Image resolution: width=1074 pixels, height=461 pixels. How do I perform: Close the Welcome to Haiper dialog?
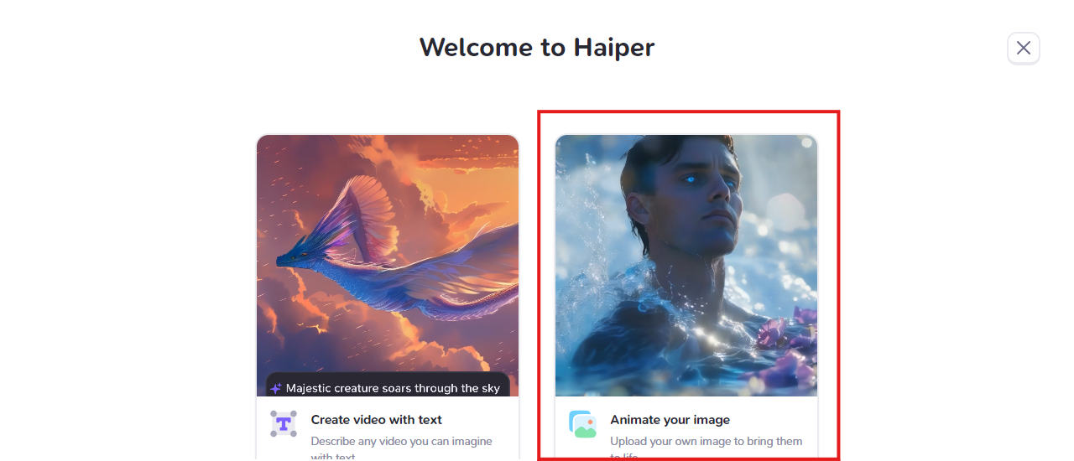(1023, 48)
